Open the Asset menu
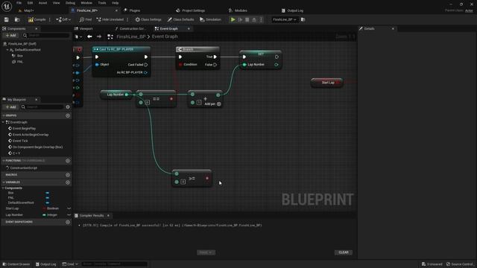Screen dimensions: 477x268 click(x=42, y=3)
